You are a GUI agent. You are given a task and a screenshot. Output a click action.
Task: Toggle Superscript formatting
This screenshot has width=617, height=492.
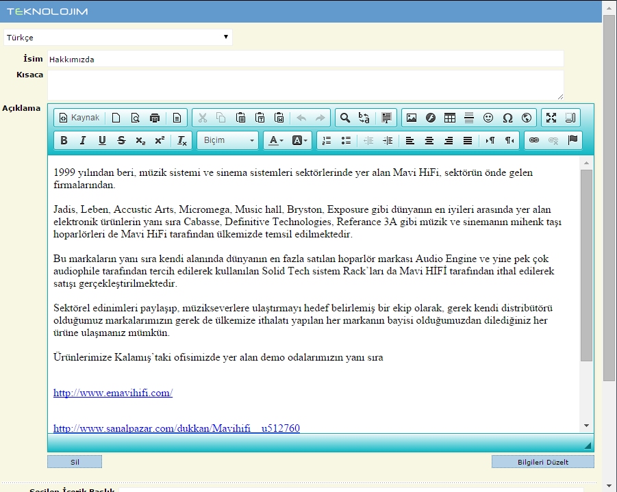click(160, 140)
